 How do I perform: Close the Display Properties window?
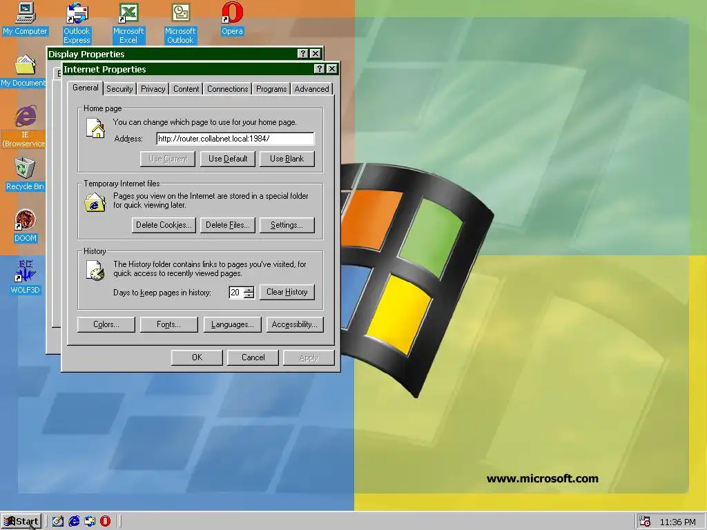[316, 54]
